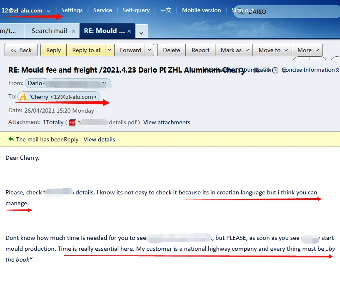The height and width of the screenshot is (282, 340).
Task: Click the Reply to all button
Action: pyautogui.click(x=87, y=50)
